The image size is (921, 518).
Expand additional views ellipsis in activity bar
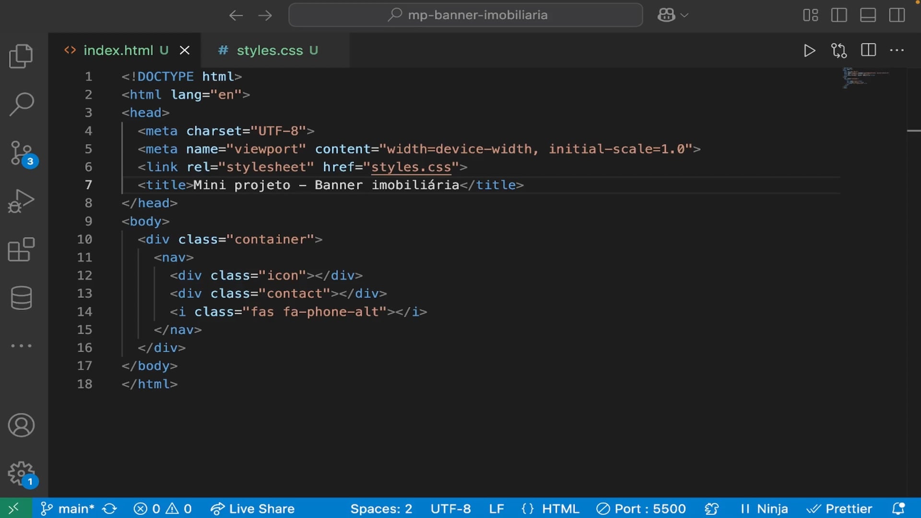(x=21, y=345)
